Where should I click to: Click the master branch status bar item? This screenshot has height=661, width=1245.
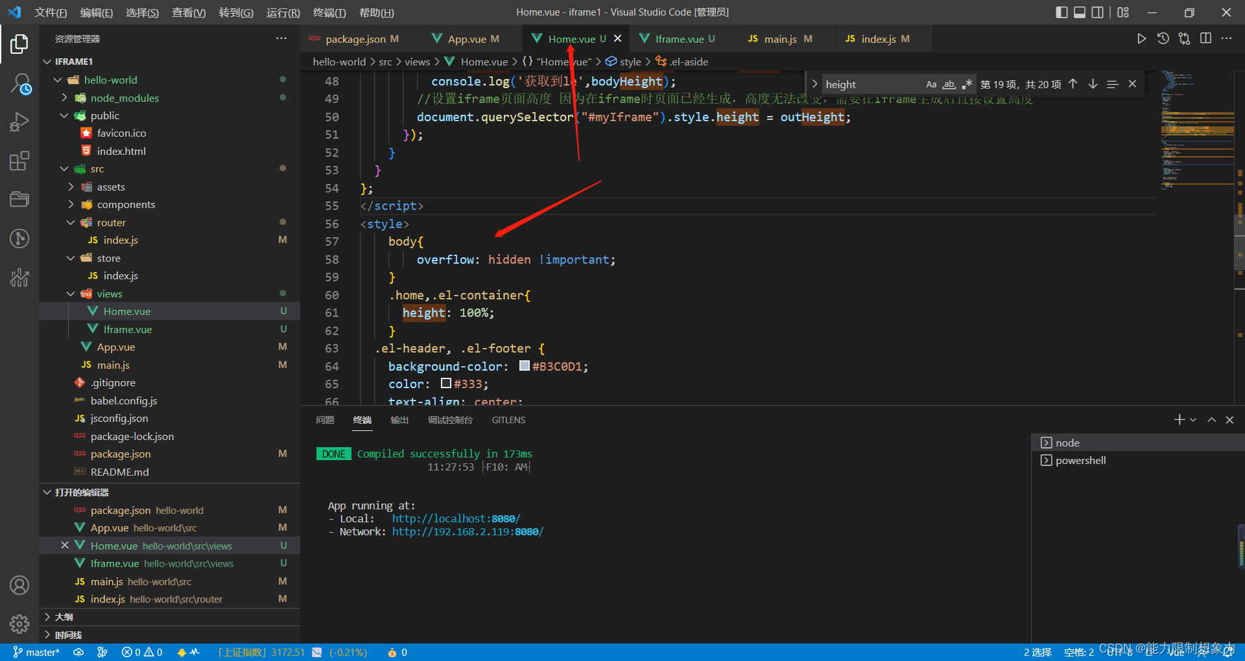(x=36, y=652)
